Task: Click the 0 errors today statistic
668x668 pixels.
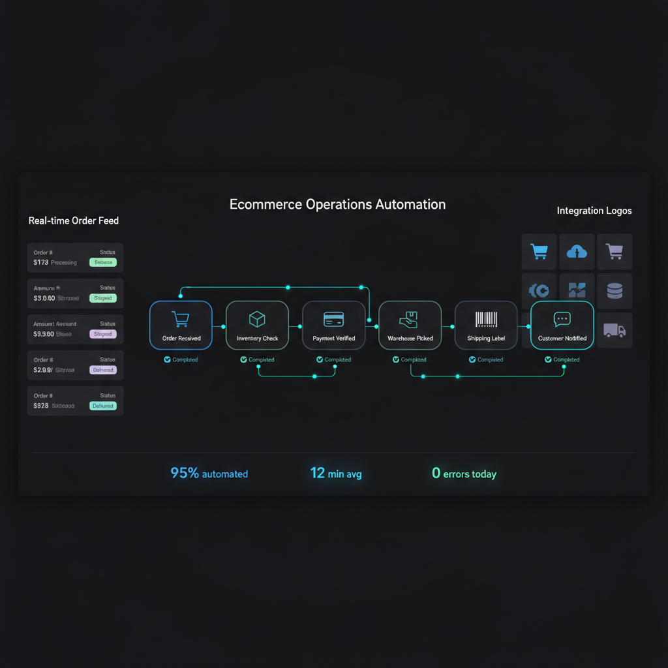Action: coord(464,474)
